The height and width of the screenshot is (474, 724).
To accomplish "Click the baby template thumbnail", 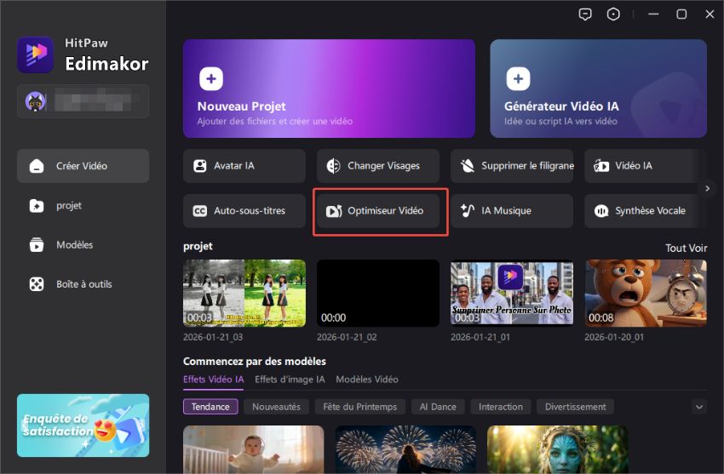I will coord(254,449).
